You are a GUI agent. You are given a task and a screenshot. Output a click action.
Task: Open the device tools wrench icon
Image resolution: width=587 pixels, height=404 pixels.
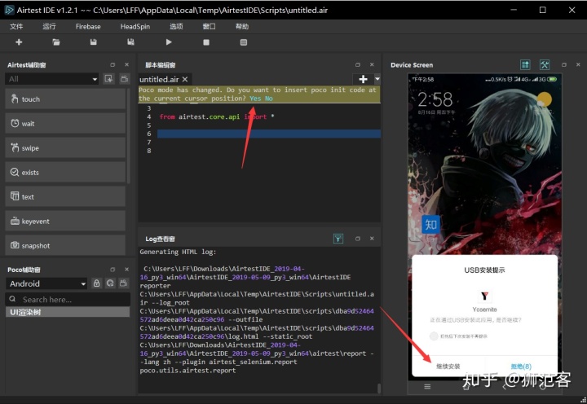(545, 64)
